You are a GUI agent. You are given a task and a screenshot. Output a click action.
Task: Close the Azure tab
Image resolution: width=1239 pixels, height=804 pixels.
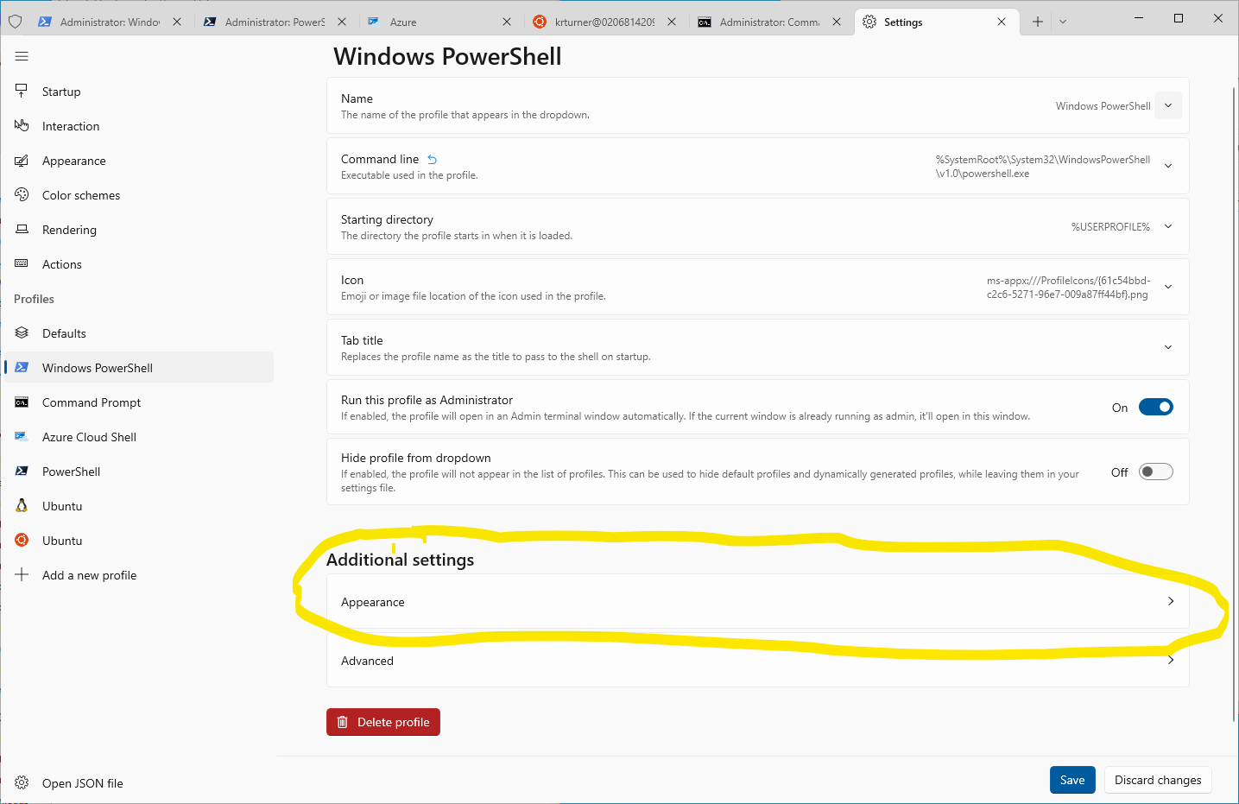click(x=507, y=22)
